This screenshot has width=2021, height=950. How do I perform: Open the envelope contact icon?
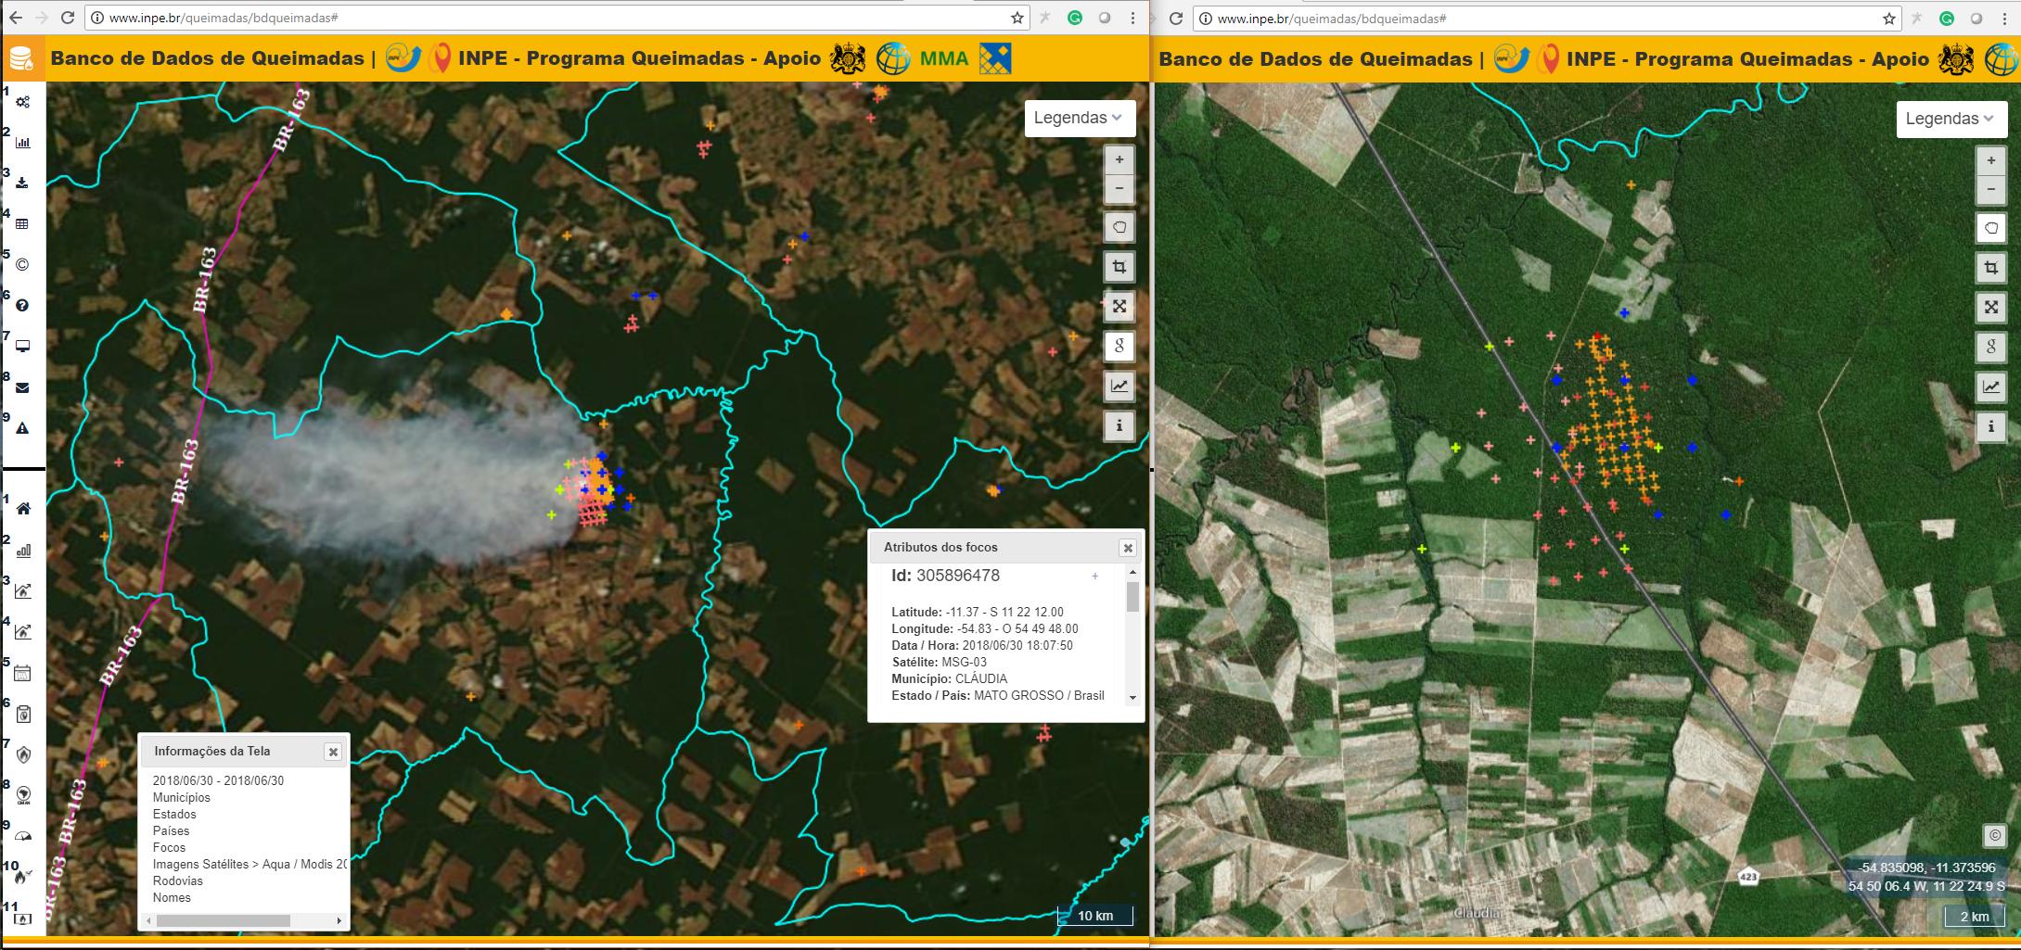coord(23,387)
